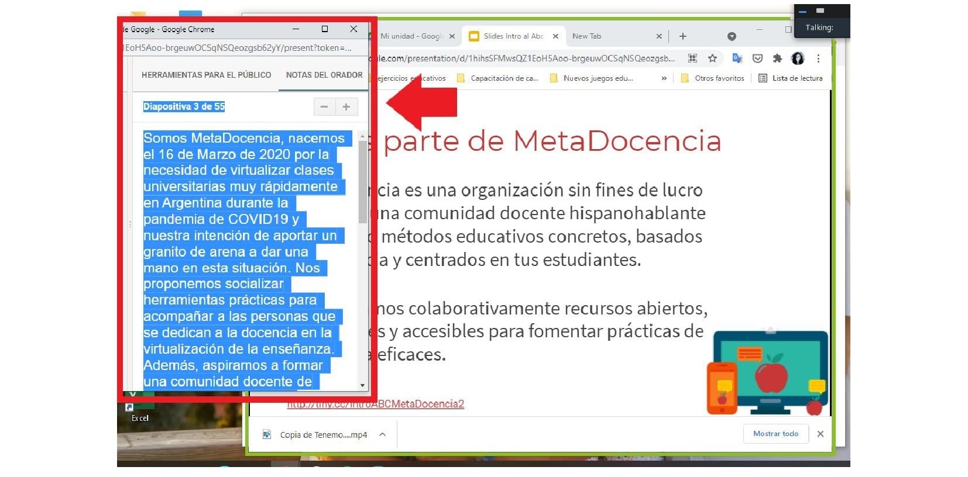
Task: Increase notes text size with plus
Action: (x=346, y=107)
